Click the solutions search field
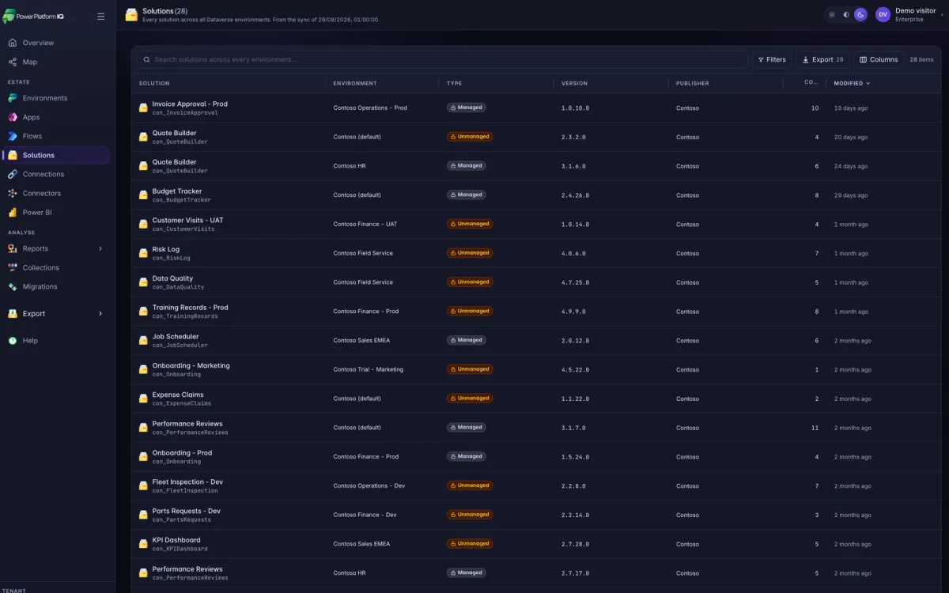Image resolution: width=949 pixels, height=593 pixels. [442, 59]
